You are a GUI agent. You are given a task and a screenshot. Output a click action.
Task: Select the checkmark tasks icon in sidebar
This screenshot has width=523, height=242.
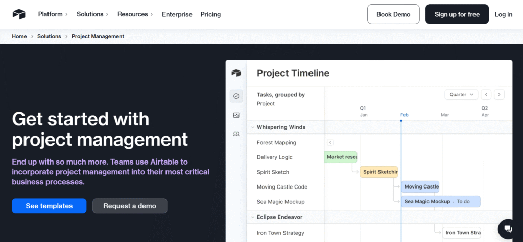click(x=236, y=96)
